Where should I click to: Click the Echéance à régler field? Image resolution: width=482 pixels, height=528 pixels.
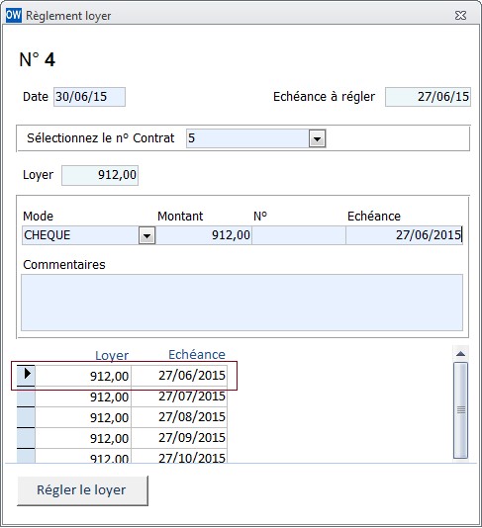428,97
